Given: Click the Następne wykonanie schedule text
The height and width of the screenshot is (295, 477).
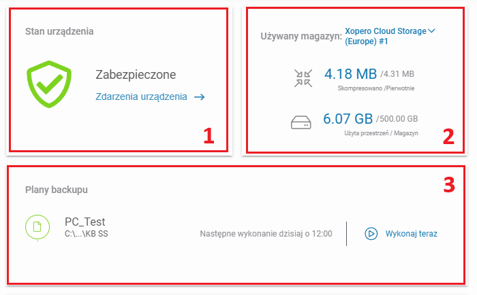Looking at the screenshot, I should pyautogui.click(x=266, y=234).
